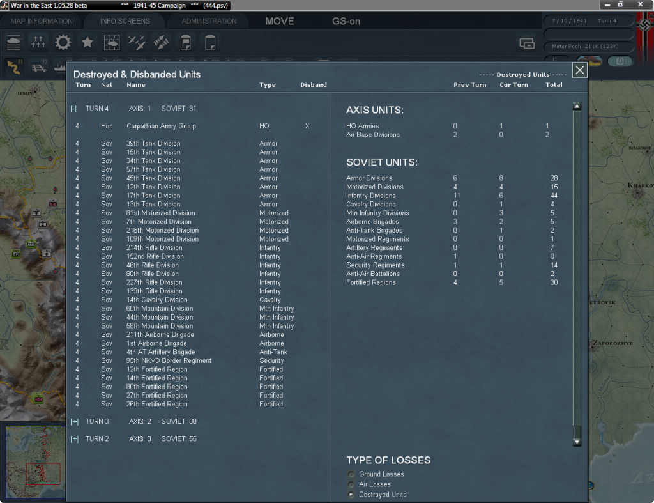654x503 pixels.
Task: Collapse the TURN 4 list
Action: (74, 109)
